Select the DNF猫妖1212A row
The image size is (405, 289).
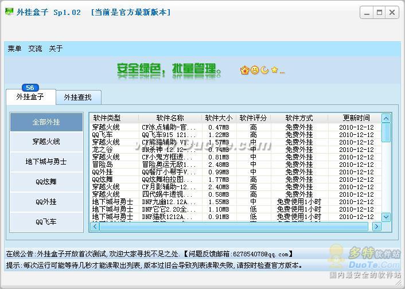pos(236,217)
